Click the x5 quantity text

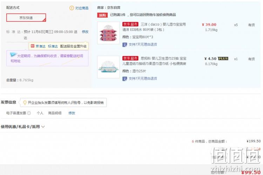(x=236, y=25)
